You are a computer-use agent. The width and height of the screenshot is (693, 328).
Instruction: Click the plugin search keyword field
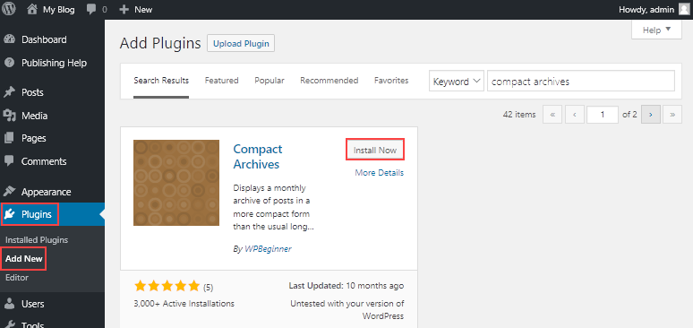coord(581,81)
